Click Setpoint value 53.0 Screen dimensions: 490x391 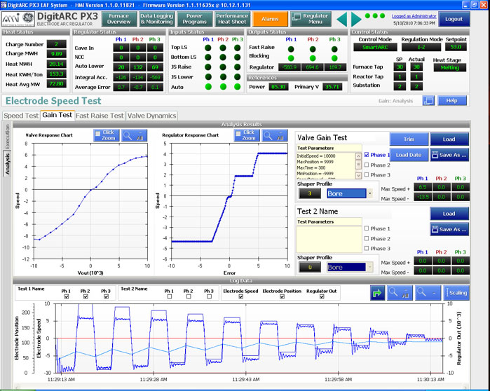pyautogui.click(x=456, y=47)
